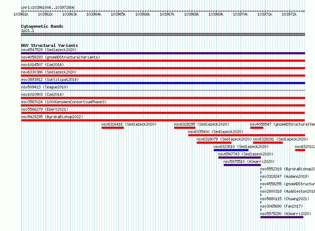
Task: Select nsv6318079 (Sedlazeck2020) label
Action: (224, 139)
